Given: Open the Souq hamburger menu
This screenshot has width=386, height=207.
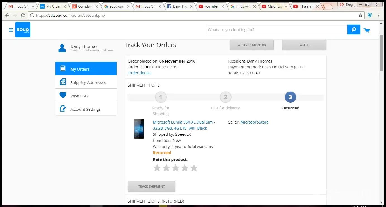Looking at the screenshot, I should [11, 30].
